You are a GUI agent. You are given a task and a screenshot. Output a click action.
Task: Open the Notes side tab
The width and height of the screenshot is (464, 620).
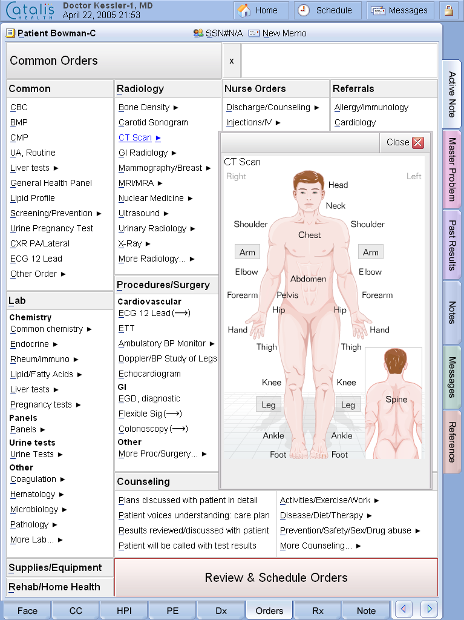pos(452,312)
